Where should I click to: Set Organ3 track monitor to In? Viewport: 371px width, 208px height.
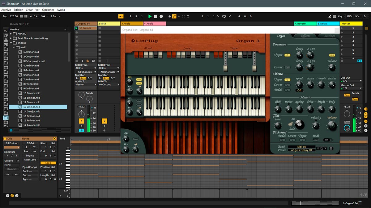click(x=77, y=78)
